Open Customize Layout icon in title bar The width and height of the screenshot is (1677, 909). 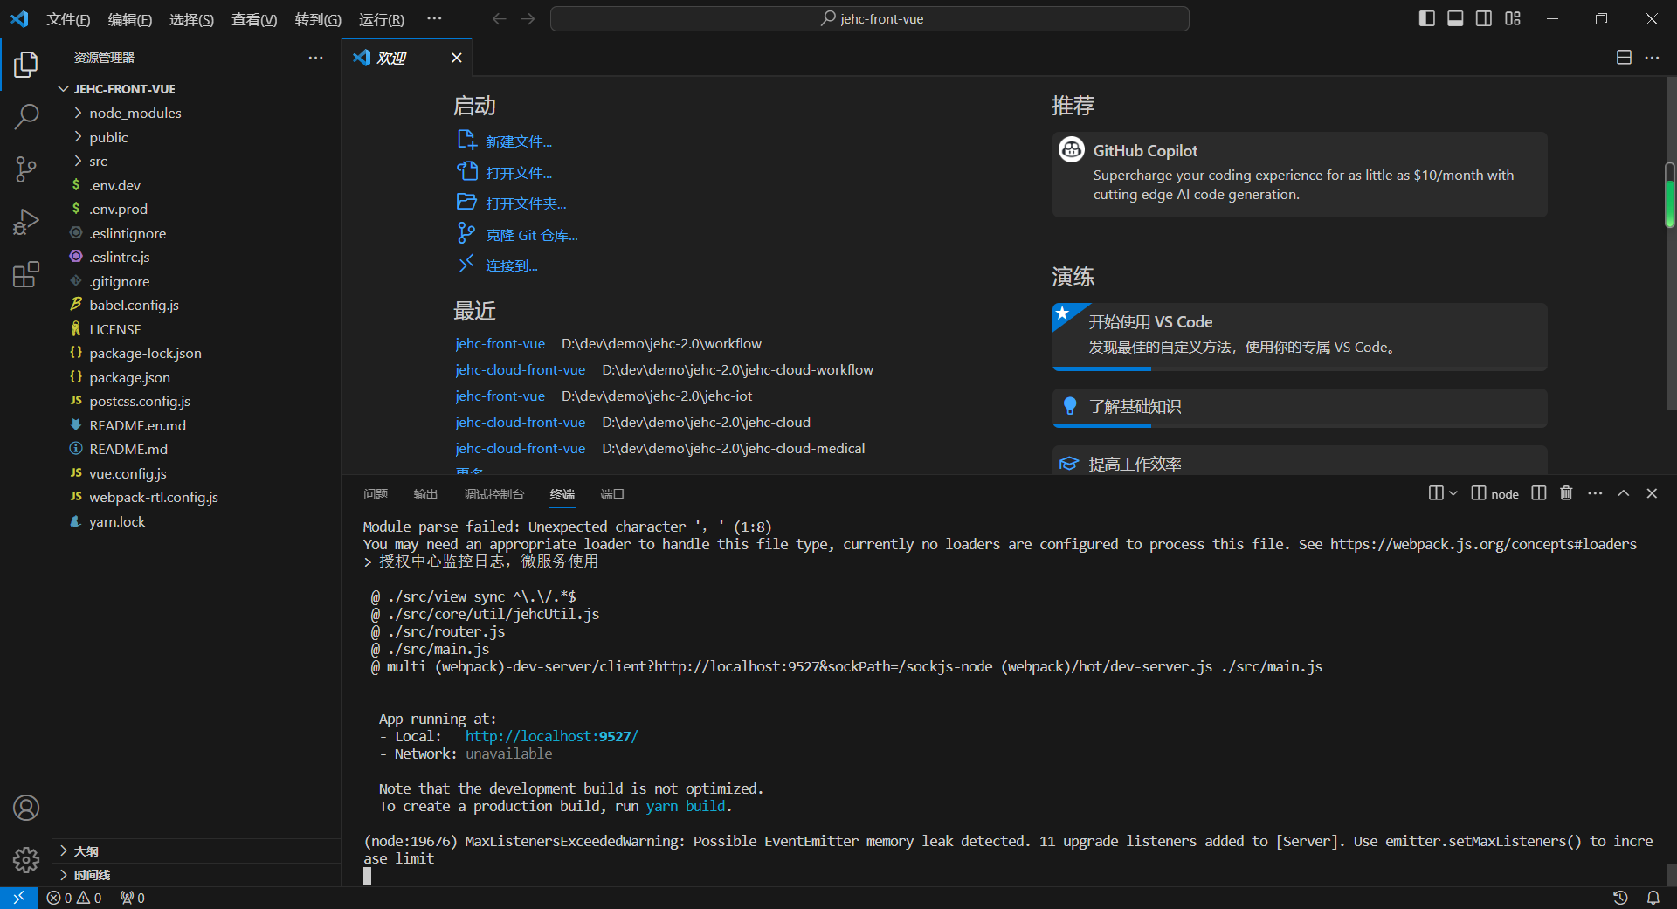1513,18
